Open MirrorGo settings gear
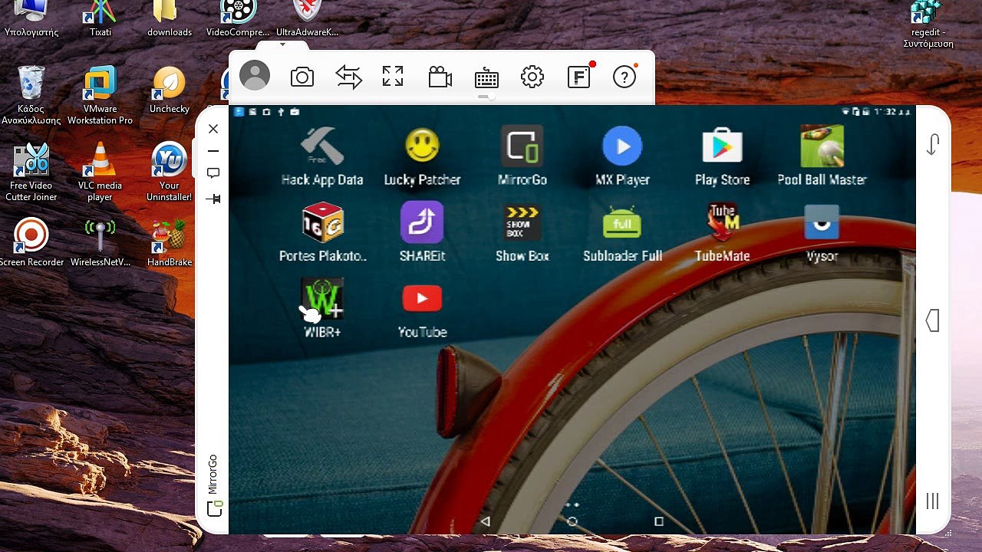982x552 pixels. pyautogui.click(x=532, y=77)
